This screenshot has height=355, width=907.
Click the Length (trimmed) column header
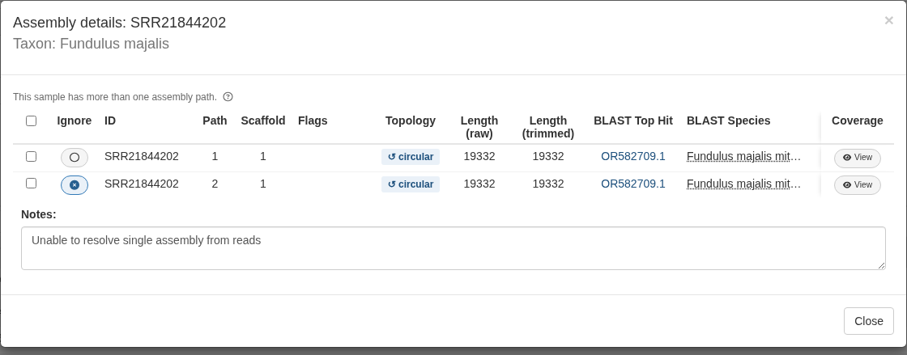click(547, 127)
